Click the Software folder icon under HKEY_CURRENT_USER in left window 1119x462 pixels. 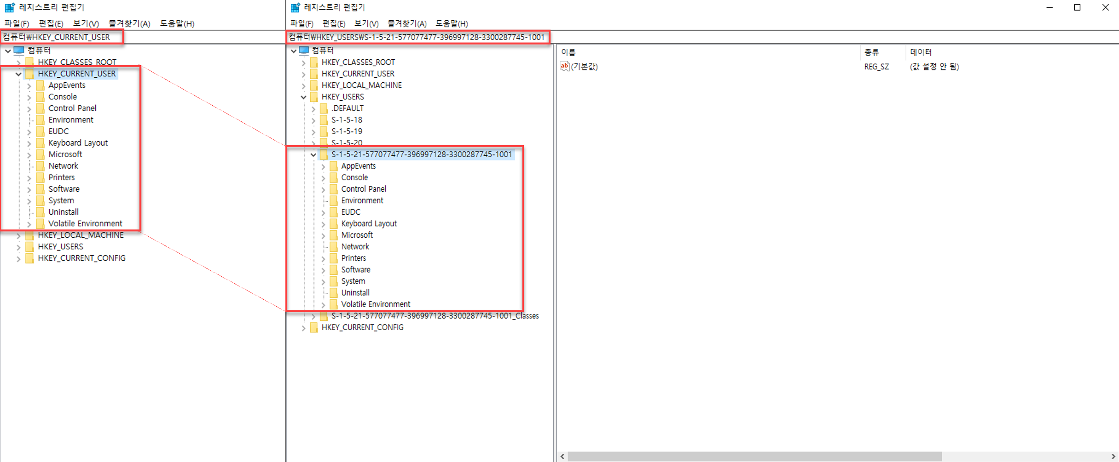point(41,189)
